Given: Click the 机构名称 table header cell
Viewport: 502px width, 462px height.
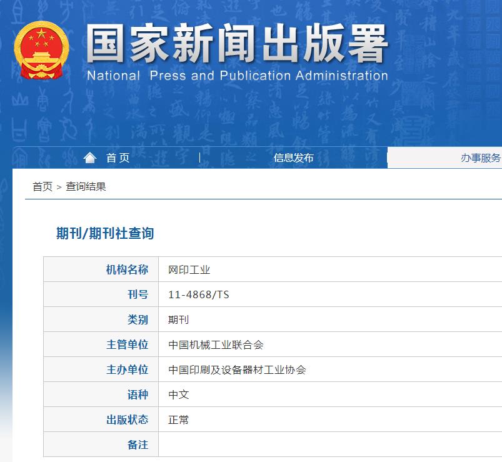Looking at the screenshot, I should (127, 269).
